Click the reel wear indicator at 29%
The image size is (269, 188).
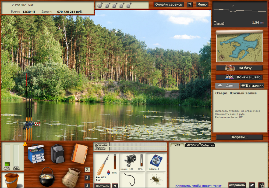pyautogui.click(x=141, y=160)
